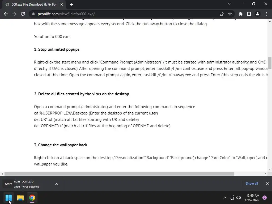Show all downloads
This screenshot has width=272, height=204.
(252, 184)
